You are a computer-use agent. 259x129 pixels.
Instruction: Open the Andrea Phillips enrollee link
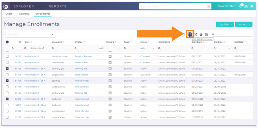(x=82, y=81)
